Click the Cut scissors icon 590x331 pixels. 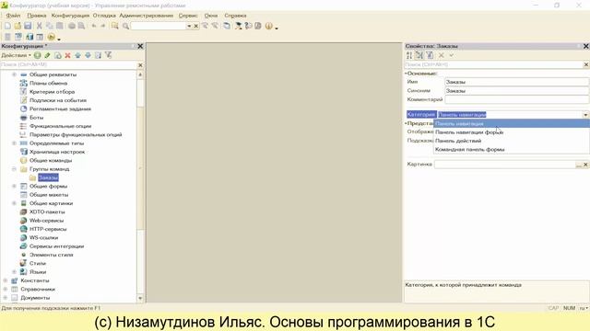tap(39, 26)
